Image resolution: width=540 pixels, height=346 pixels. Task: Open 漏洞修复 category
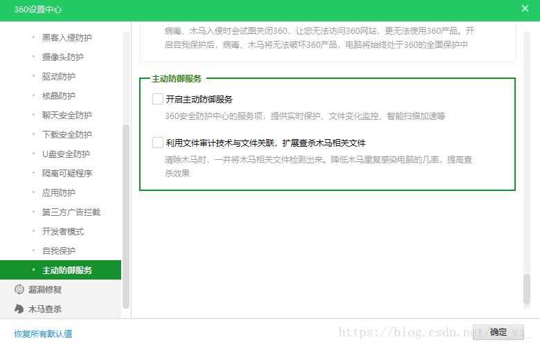pyautogui.click(x=61, y=289)
